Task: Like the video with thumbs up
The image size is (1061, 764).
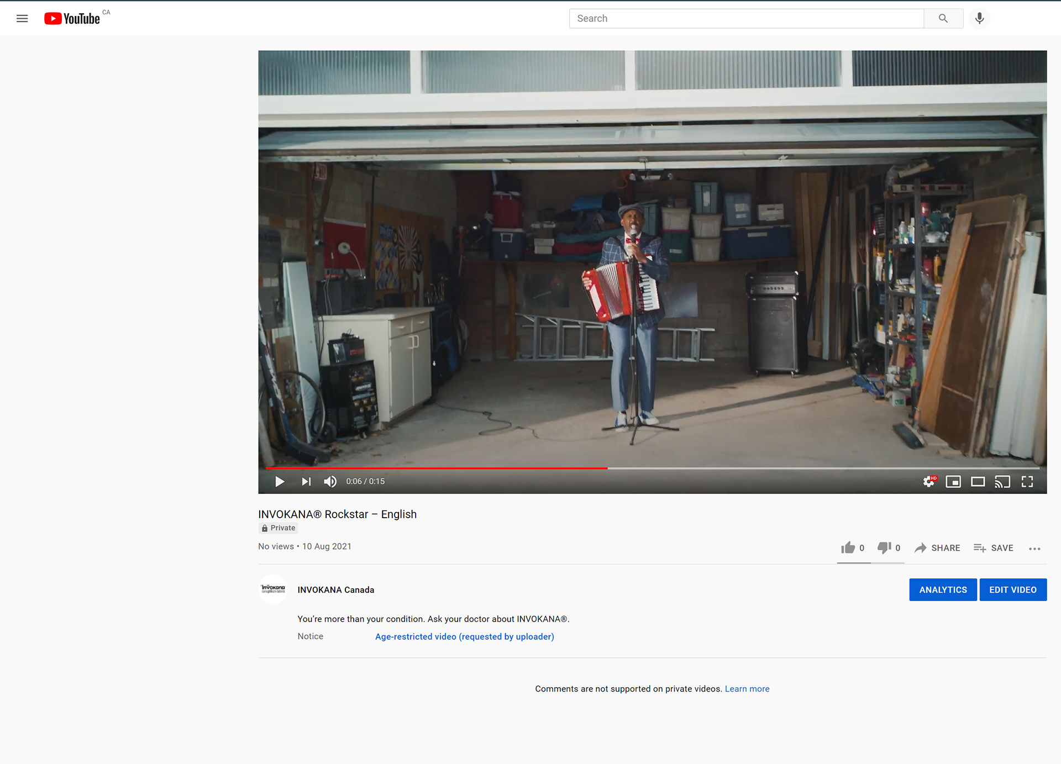Action: click(853, 547)
